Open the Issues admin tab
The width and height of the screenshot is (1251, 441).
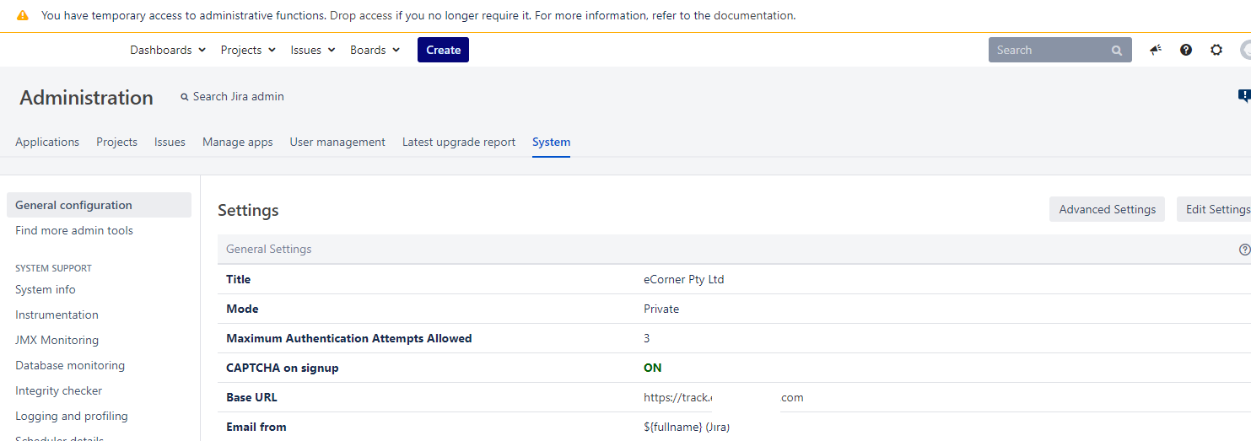pyautogui.click(x=170, y=142)
